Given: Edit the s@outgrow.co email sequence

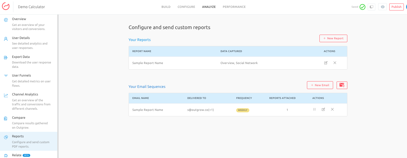Looking at the screenshot, I should click(x=323, y=109).
